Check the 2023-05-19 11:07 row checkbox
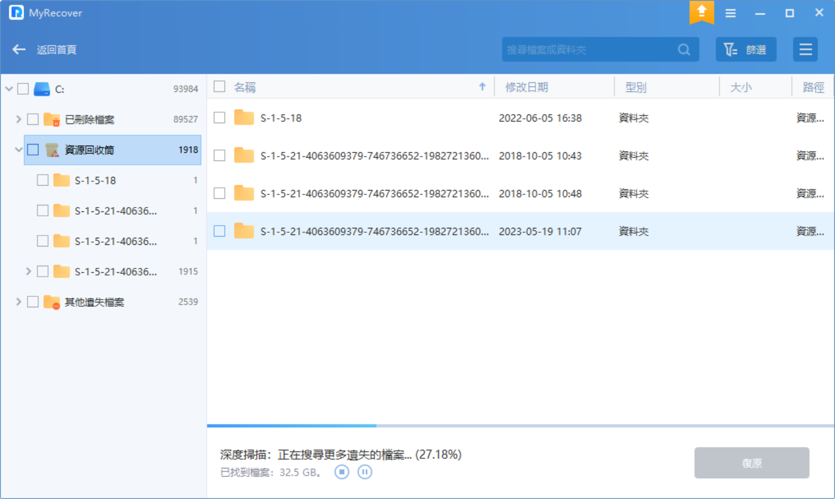Viewport: 835px width, 499px height. (220, 231)
